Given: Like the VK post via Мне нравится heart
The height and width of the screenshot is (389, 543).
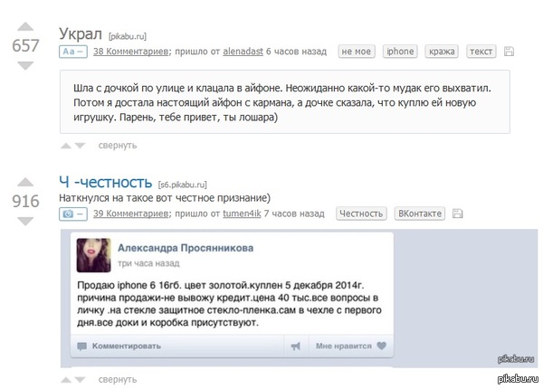Looking at the screenshot, I should click(351, 346).
